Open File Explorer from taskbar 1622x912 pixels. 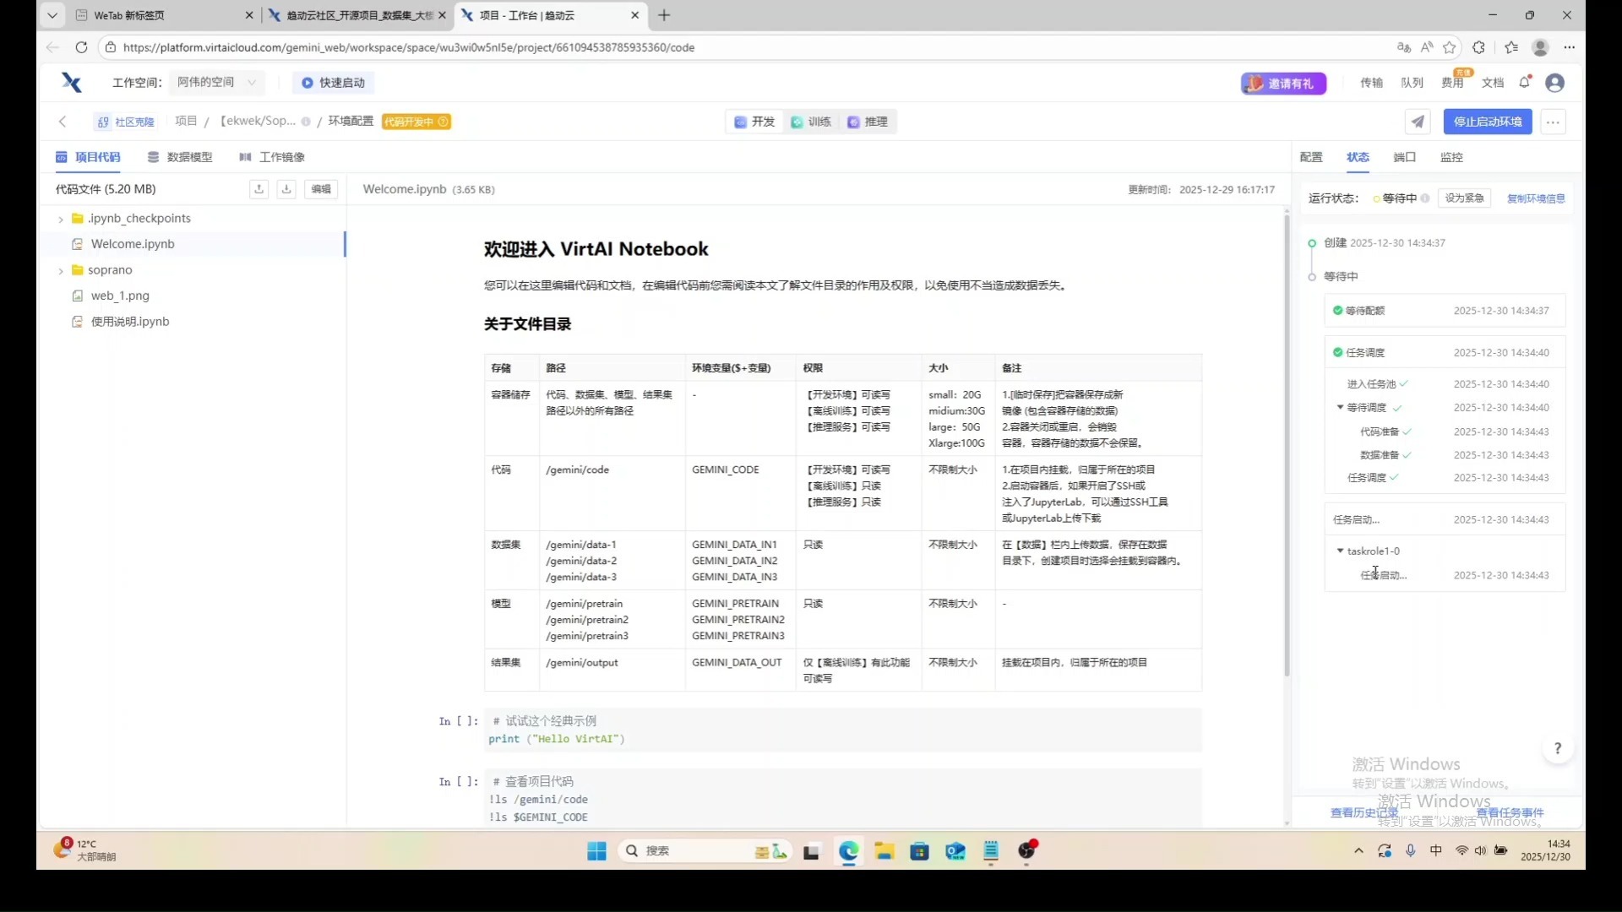(884, 851)
